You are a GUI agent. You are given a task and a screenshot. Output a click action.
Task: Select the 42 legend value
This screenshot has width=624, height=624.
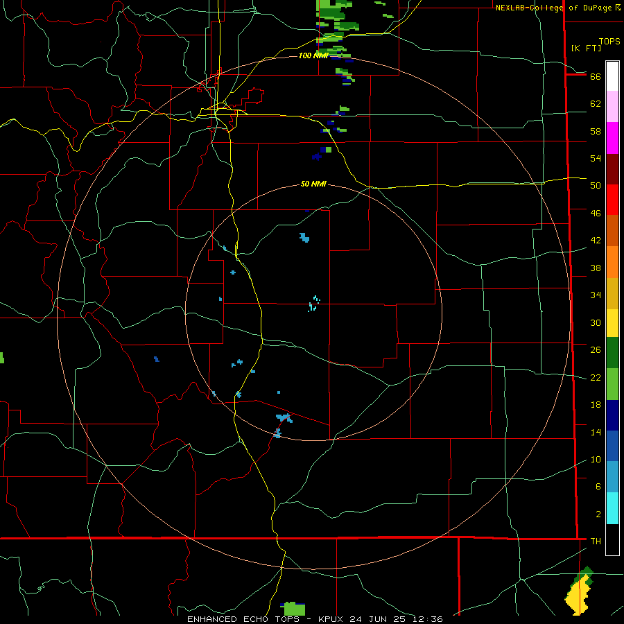(596, 241)
